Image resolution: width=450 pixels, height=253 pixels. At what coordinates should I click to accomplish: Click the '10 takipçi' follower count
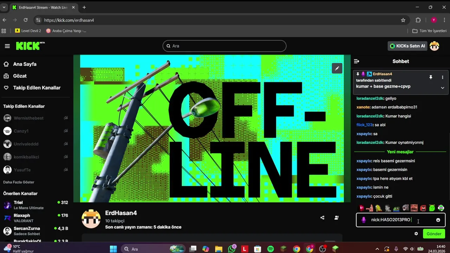pos(115,221)
